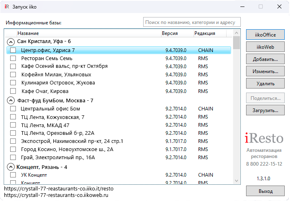Enable checkbox for Кафе Очаг, Кирова
Viewport: 290px width, 201px height.
pos(13,91)
